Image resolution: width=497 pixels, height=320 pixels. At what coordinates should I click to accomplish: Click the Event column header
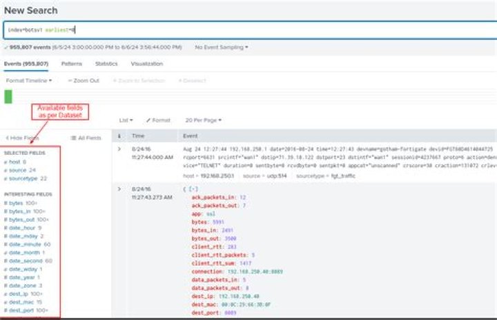(191, 136)
